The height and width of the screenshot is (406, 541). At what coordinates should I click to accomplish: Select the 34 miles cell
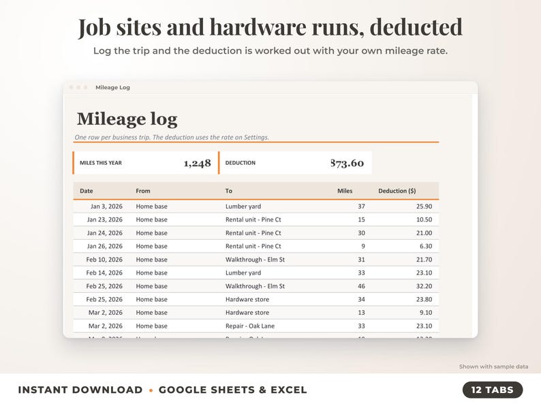click(361, 299)
